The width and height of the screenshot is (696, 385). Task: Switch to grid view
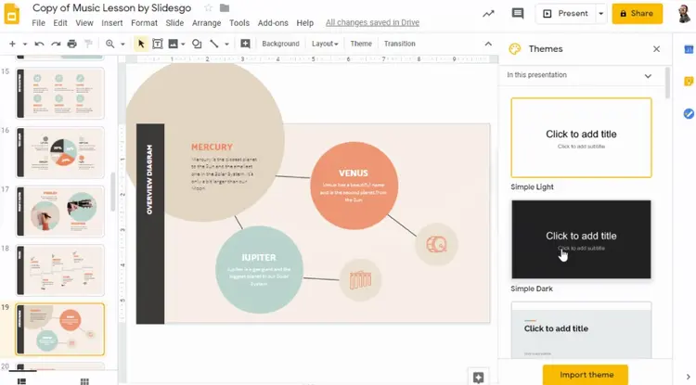pyautogui.click(x=84, y=381)
